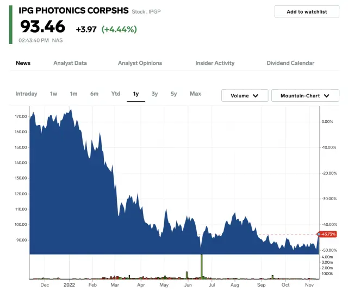Click the tall green June volume bar
This screenshot has height=297, width=348.
coord(202,267)
